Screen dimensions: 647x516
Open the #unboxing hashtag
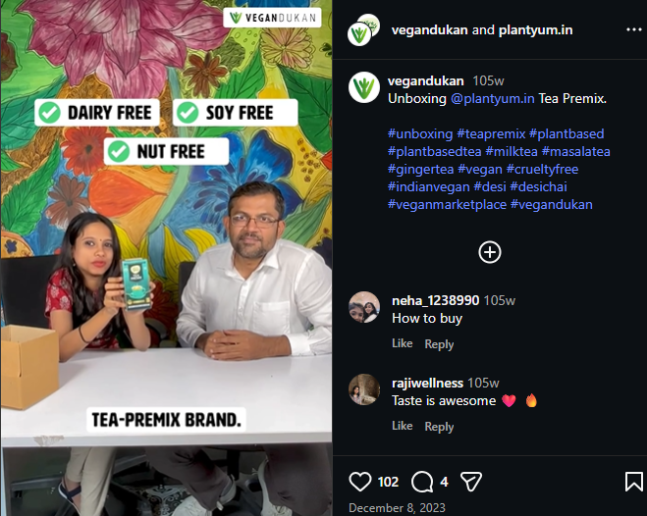pos(420,133)
